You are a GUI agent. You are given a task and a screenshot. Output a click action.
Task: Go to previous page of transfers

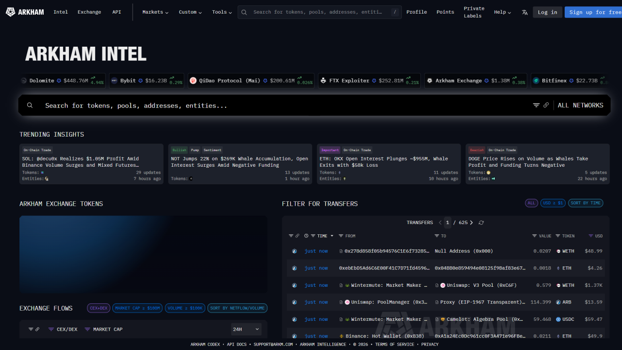[x=440, y=223]
